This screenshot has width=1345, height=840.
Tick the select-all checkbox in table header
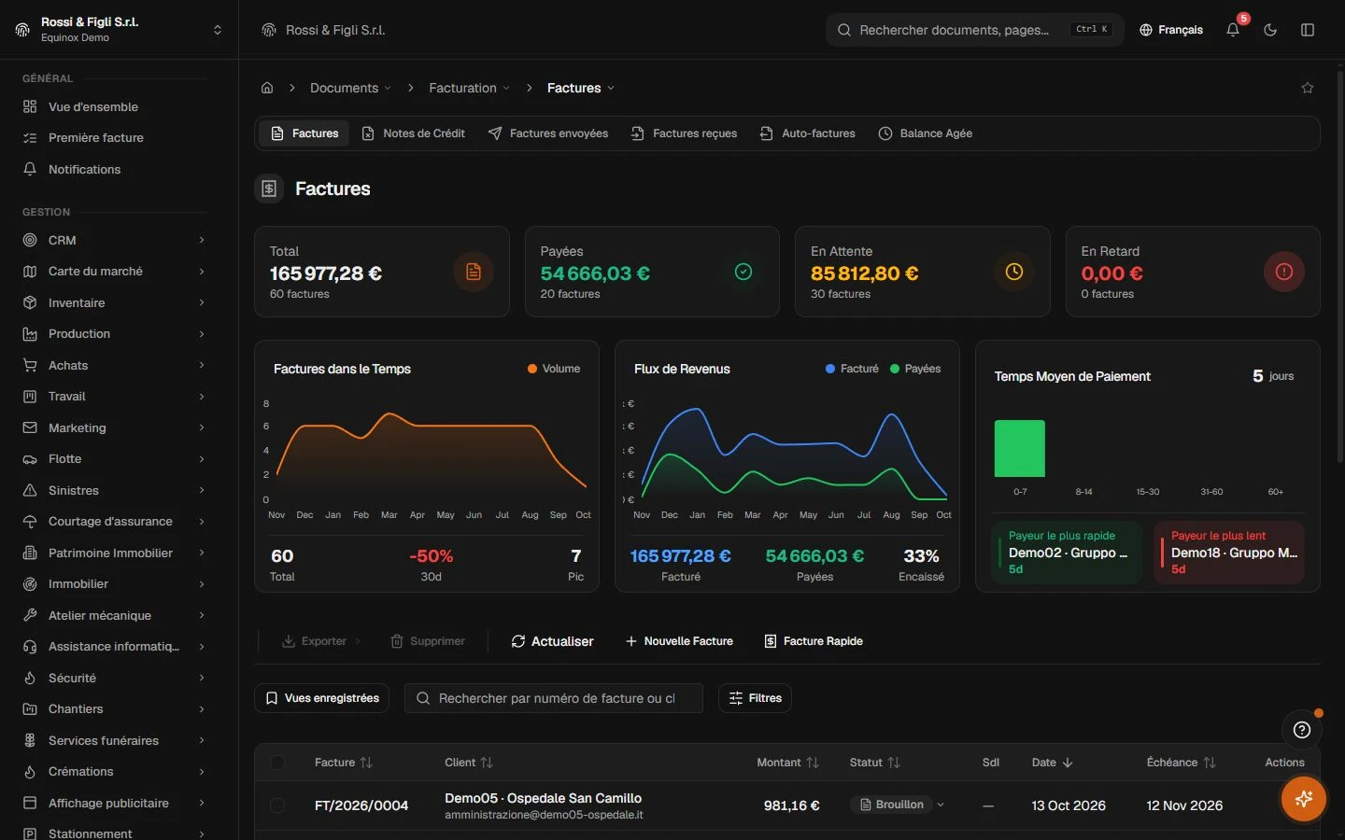pyautogui.click(x=277, y=763)
